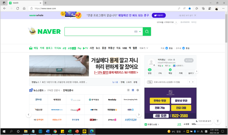Show previous newsstand page arrow
This screenshot has height=135, width=228.
29,114
